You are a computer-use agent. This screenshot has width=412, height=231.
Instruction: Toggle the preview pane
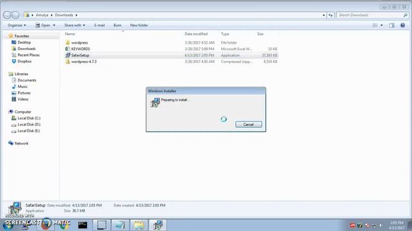[x=392, y=25]
